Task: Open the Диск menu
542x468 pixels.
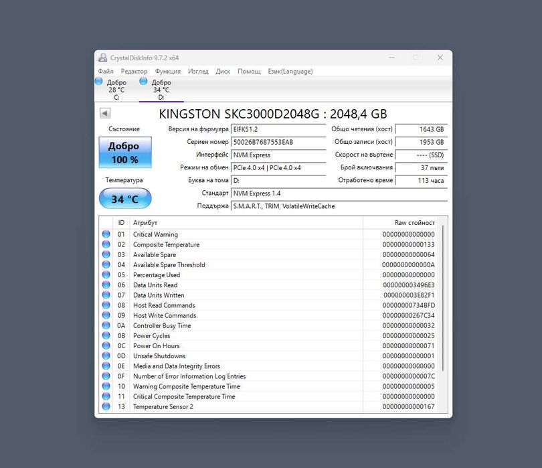Action: tap(223, 71)
